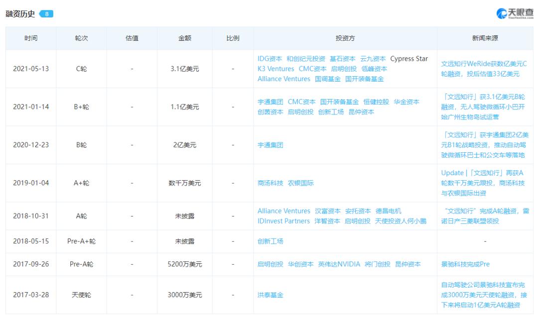Image resolution: width=538 pixels, height=316 pixels.
Task: Open 洋智资本 investor link
Action: coord(327,221)
